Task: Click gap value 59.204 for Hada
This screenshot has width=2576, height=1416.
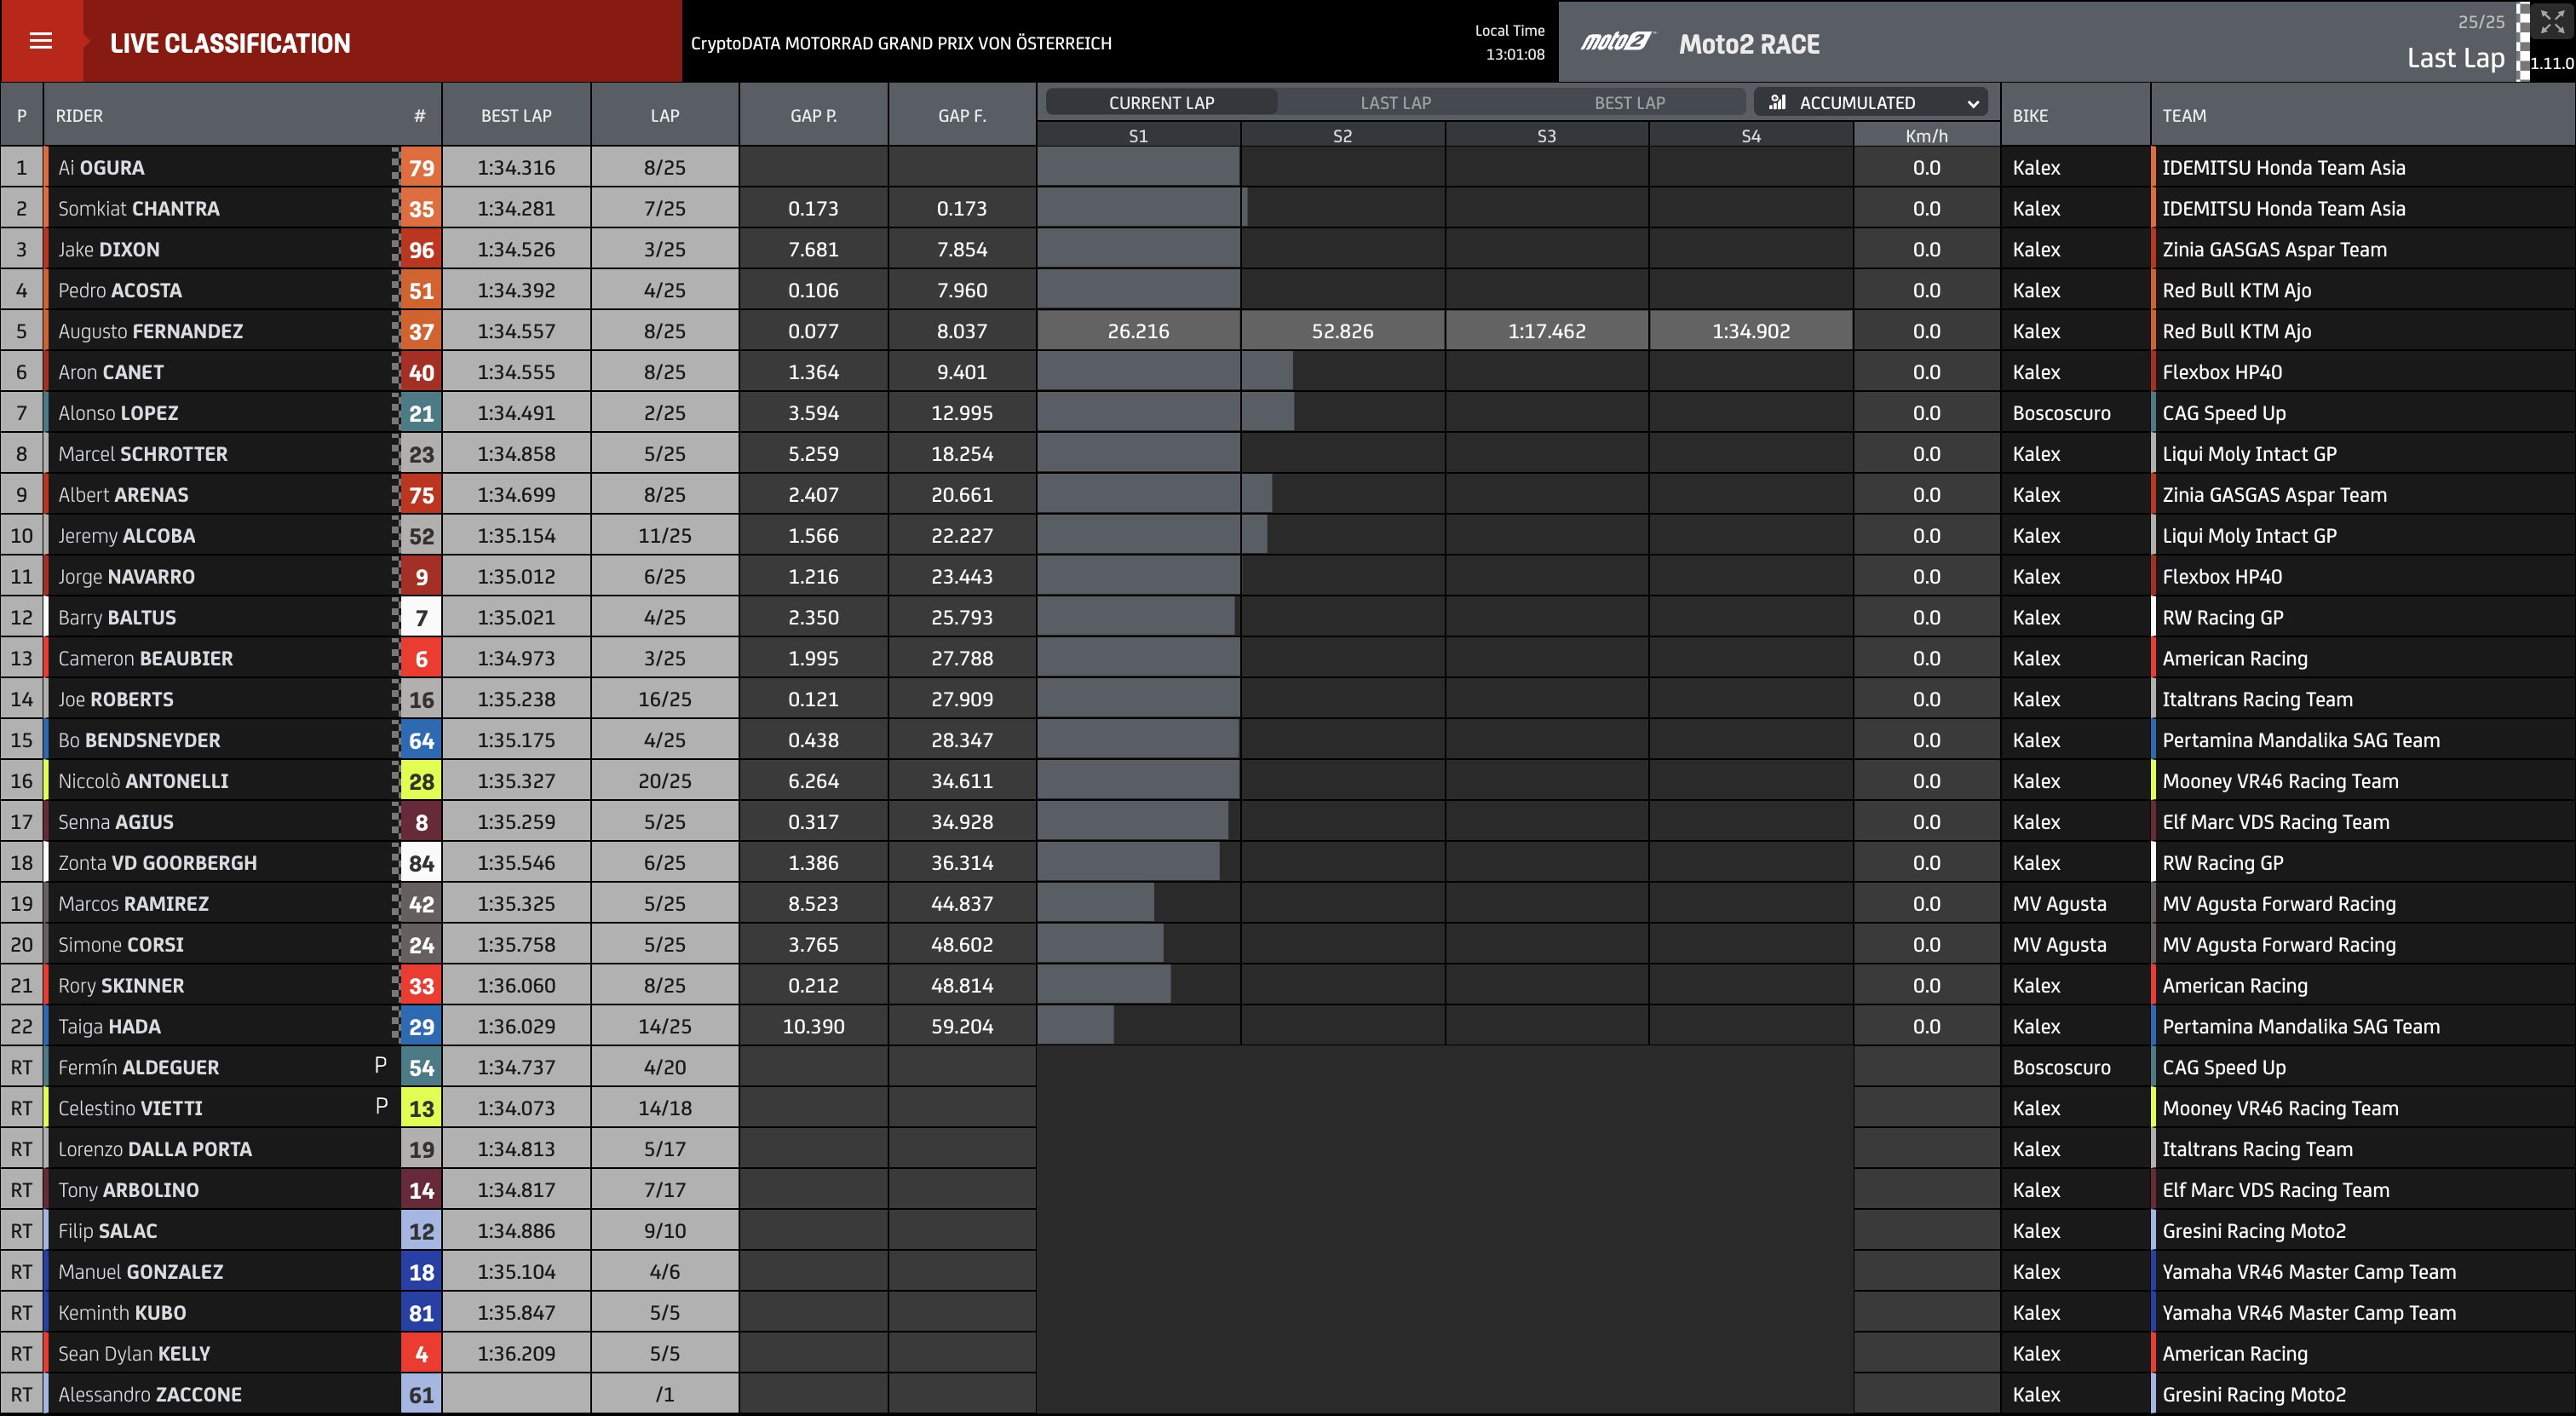Action: (x=962, y=1026)
